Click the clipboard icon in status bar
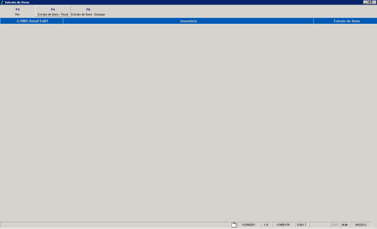377x229 pixels. (x=234, y=225)
